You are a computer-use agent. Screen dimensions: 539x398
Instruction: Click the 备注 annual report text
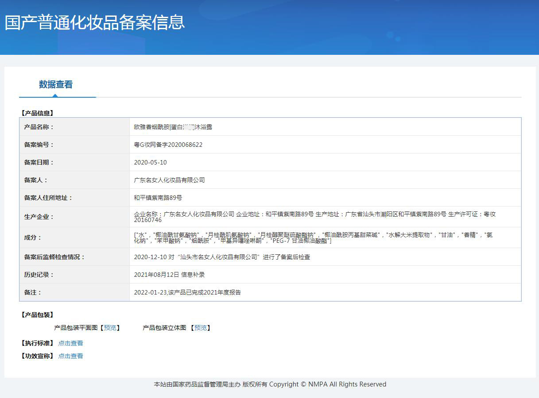[x=187, y=292]
